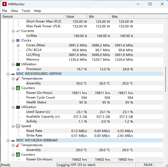The image size is (168, 167).
Task: Select the LLC/Ring clock row
Action: point(95,55)
